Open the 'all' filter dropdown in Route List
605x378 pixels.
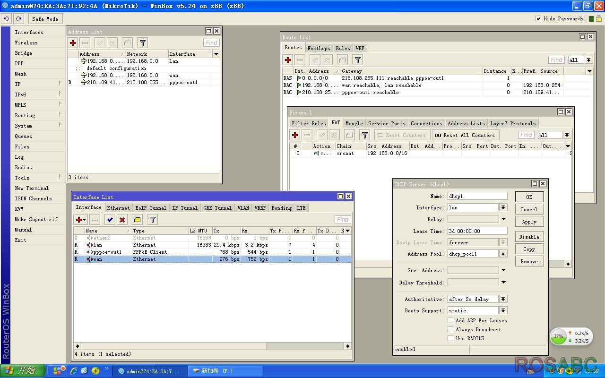click(x=589, y=60)
